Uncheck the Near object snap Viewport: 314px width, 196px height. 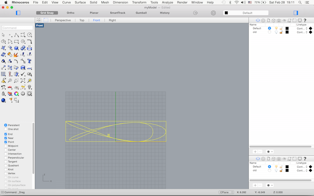[5, 138]
